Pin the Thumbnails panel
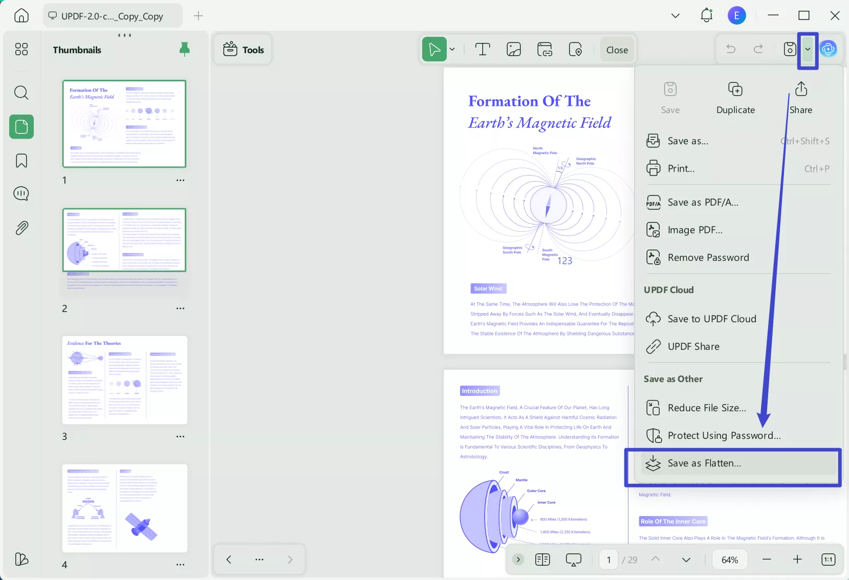 point(184,49)
